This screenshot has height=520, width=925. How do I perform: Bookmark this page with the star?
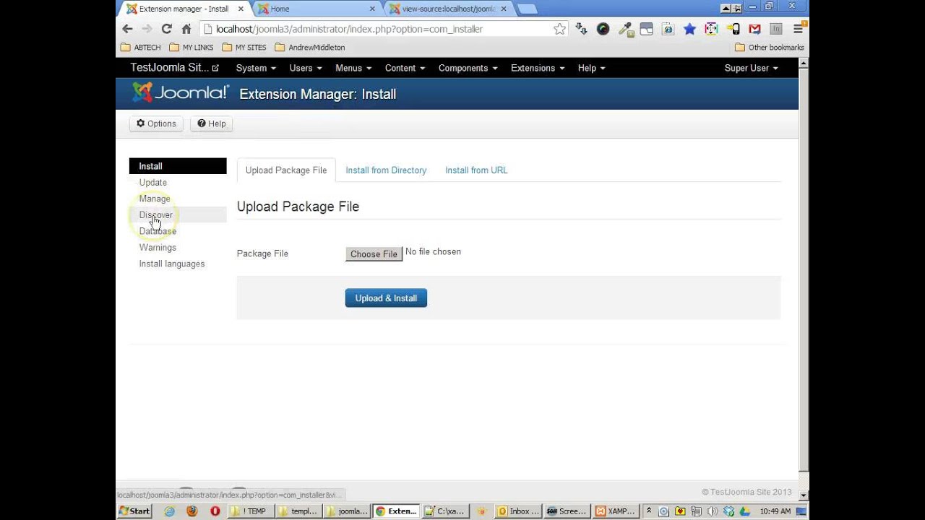(559, 29)
